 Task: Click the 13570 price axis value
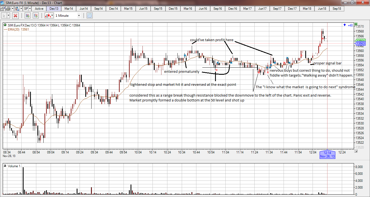[360, 26]
